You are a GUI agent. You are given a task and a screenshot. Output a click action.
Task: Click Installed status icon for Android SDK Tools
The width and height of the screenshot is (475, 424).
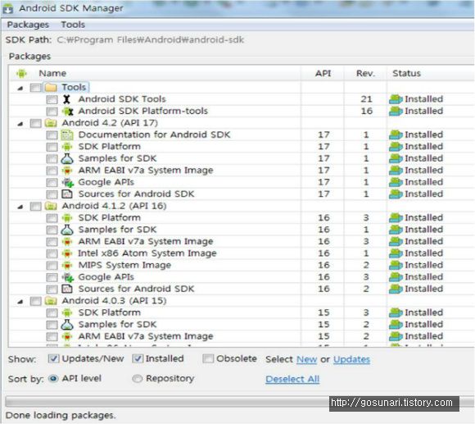[x=396, y=99]
